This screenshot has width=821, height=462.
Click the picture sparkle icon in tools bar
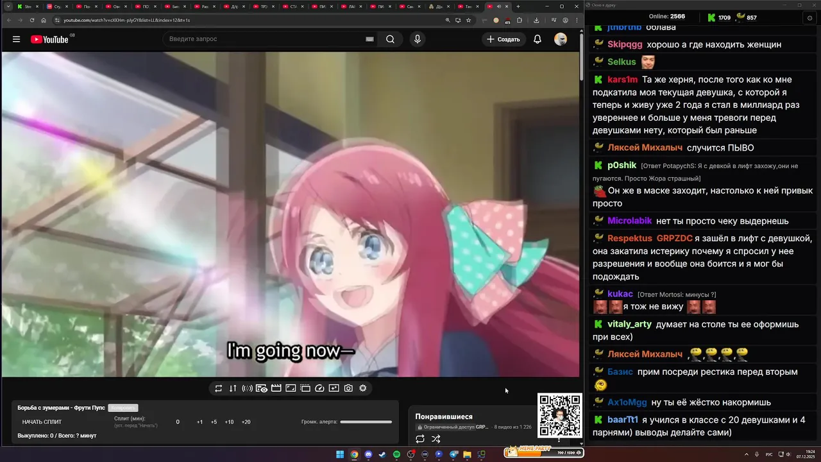point(334,388)
